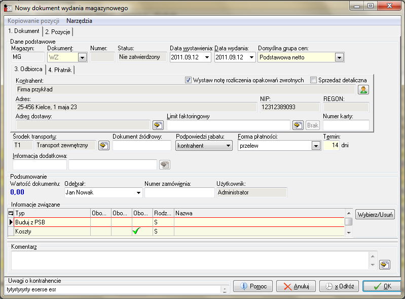
Task: Click the Komentarz picker icon
Action: click(x=385, y=264)
